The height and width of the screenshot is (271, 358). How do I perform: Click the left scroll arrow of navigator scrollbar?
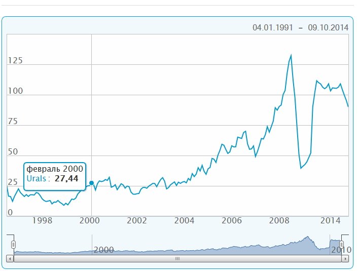tap(11, 258)
